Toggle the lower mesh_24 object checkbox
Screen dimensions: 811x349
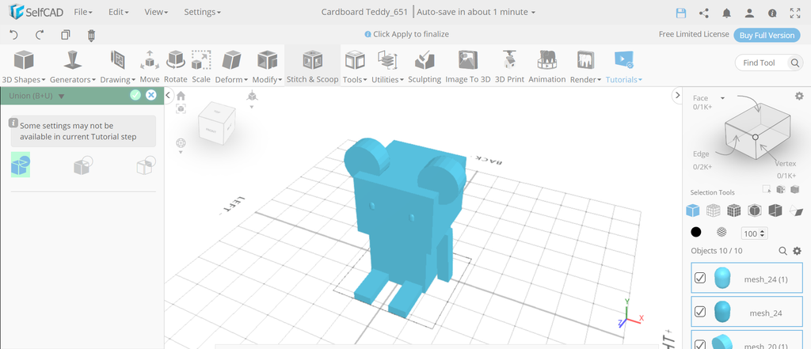pos(700,312)
